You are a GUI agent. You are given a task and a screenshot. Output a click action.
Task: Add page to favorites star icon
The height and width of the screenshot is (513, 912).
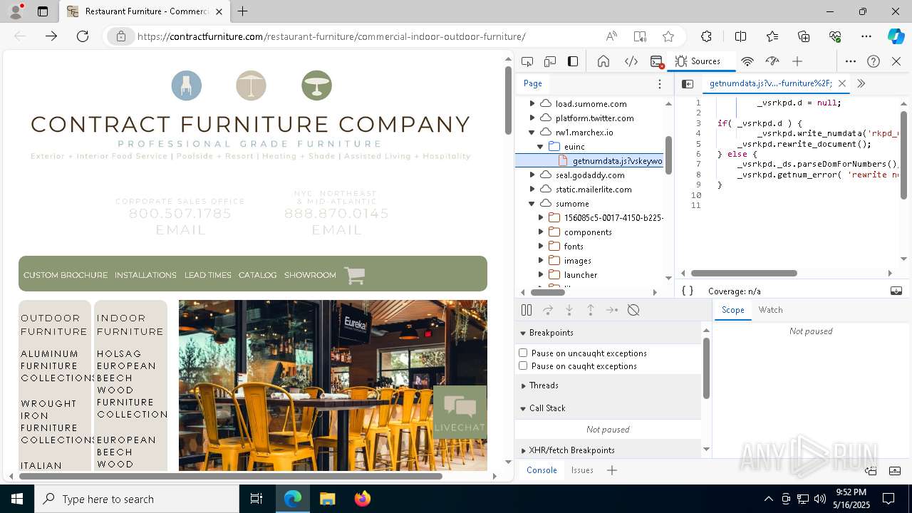point(668,36)
